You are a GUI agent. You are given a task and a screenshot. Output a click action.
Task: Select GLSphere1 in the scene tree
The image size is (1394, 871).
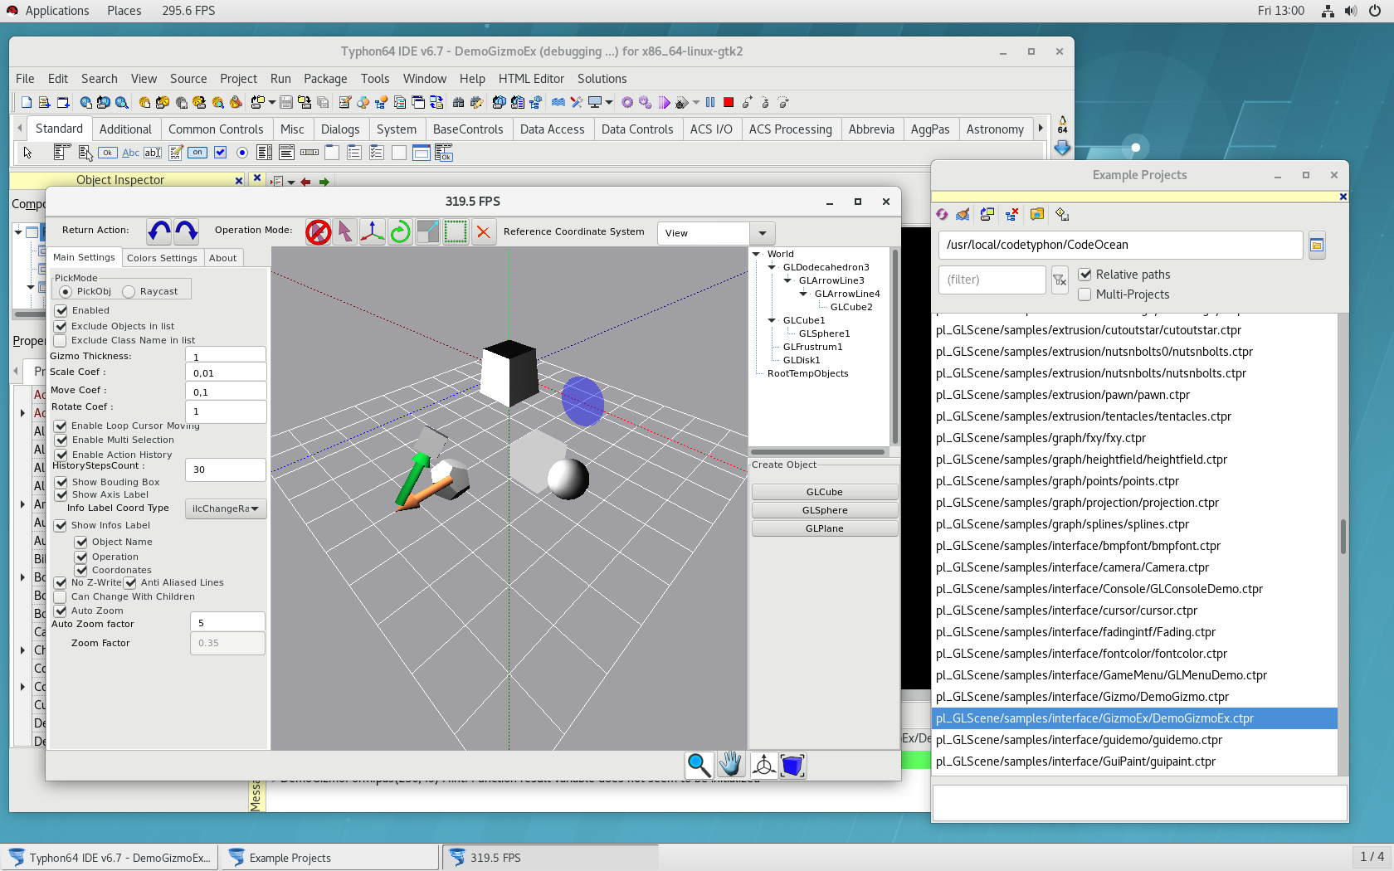click(x=824, y=333)
